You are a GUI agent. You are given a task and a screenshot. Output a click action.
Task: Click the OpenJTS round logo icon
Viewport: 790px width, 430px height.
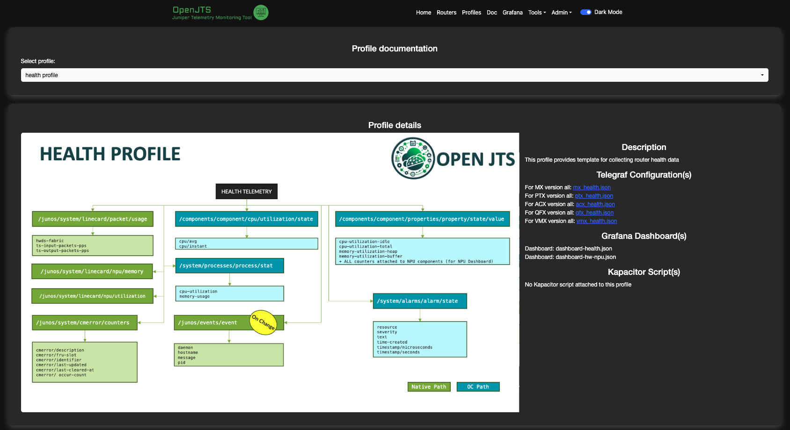[x=261, y=12]
